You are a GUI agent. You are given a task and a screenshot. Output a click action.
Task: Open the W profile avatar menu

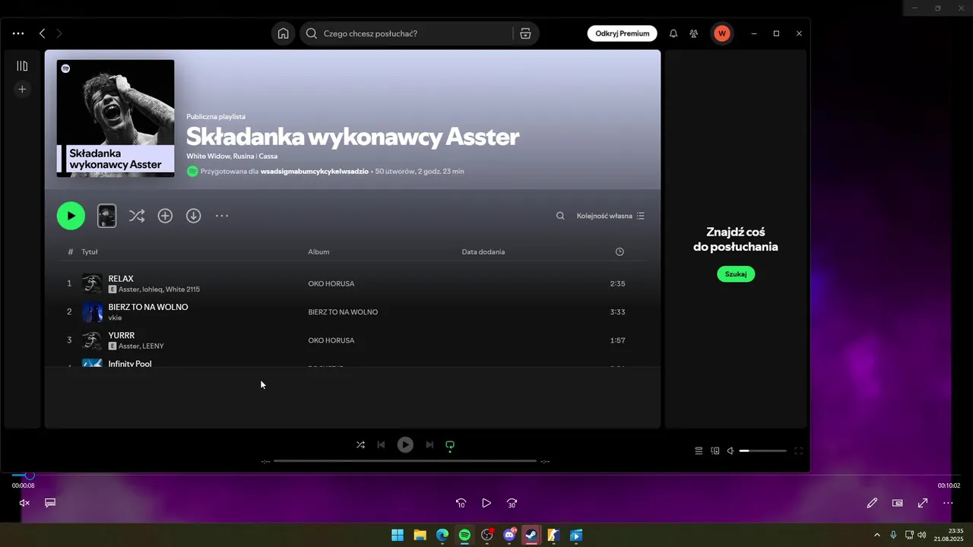tap(722, 33)
